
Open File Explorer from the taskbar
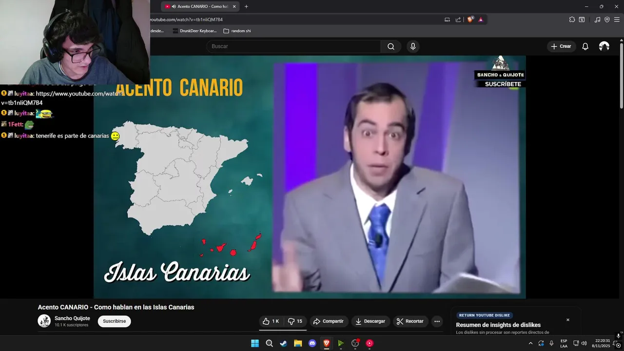point(298,343)
